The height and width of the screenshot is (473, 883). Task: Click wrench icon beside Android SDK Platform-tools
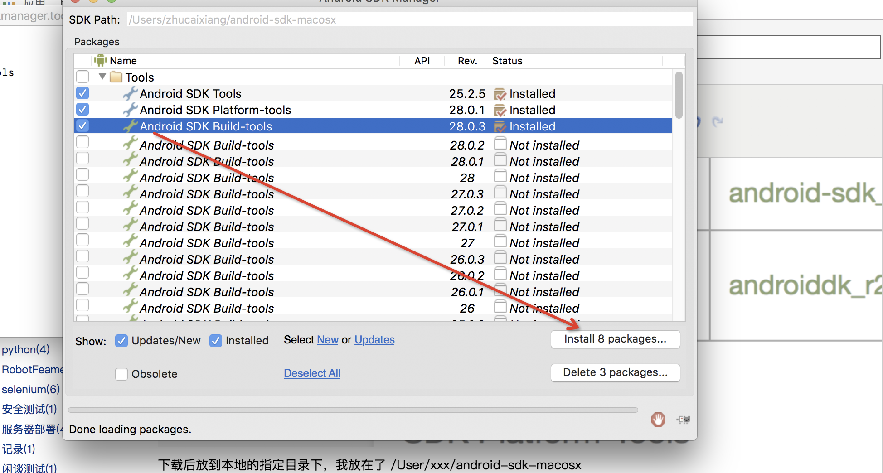(130, 110)
